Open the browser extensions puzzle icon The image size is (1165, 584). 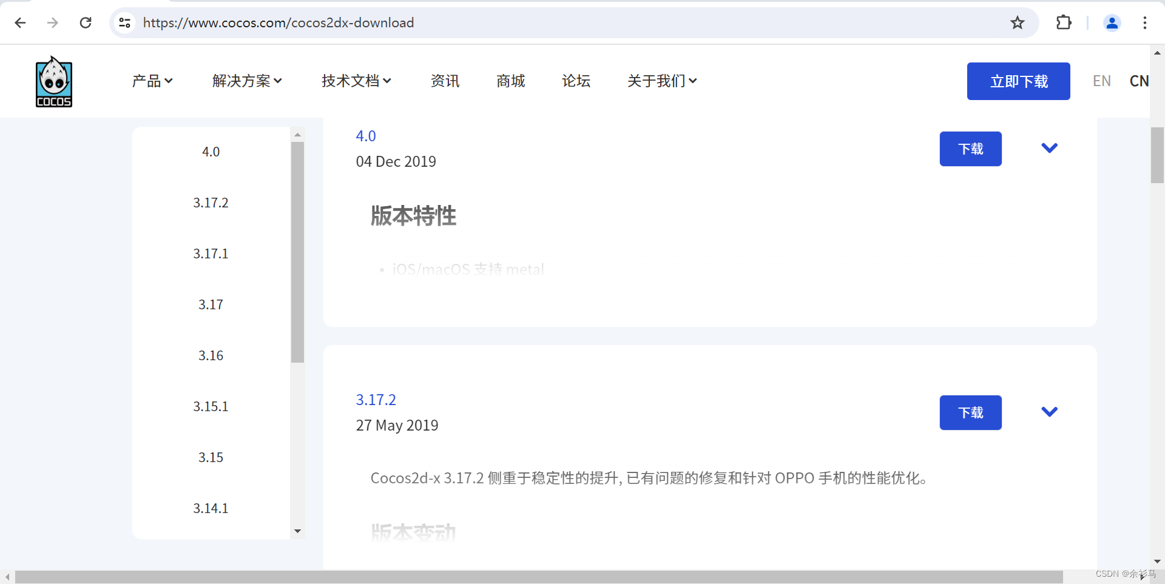(x=1064, y=22)
